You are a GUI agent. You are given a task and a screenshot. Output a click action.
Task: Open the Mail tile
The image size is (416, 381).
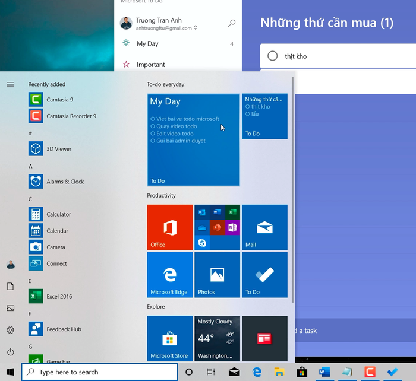264,227
